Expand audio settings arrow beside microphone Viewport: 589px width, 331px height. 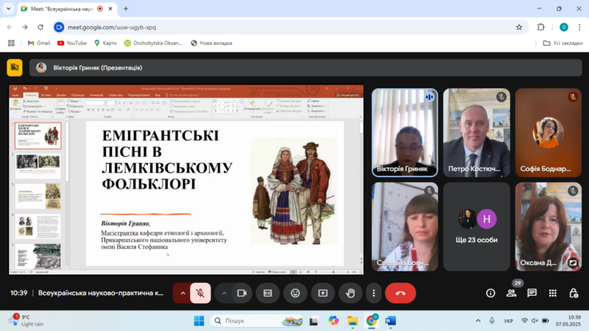(183, 293)
